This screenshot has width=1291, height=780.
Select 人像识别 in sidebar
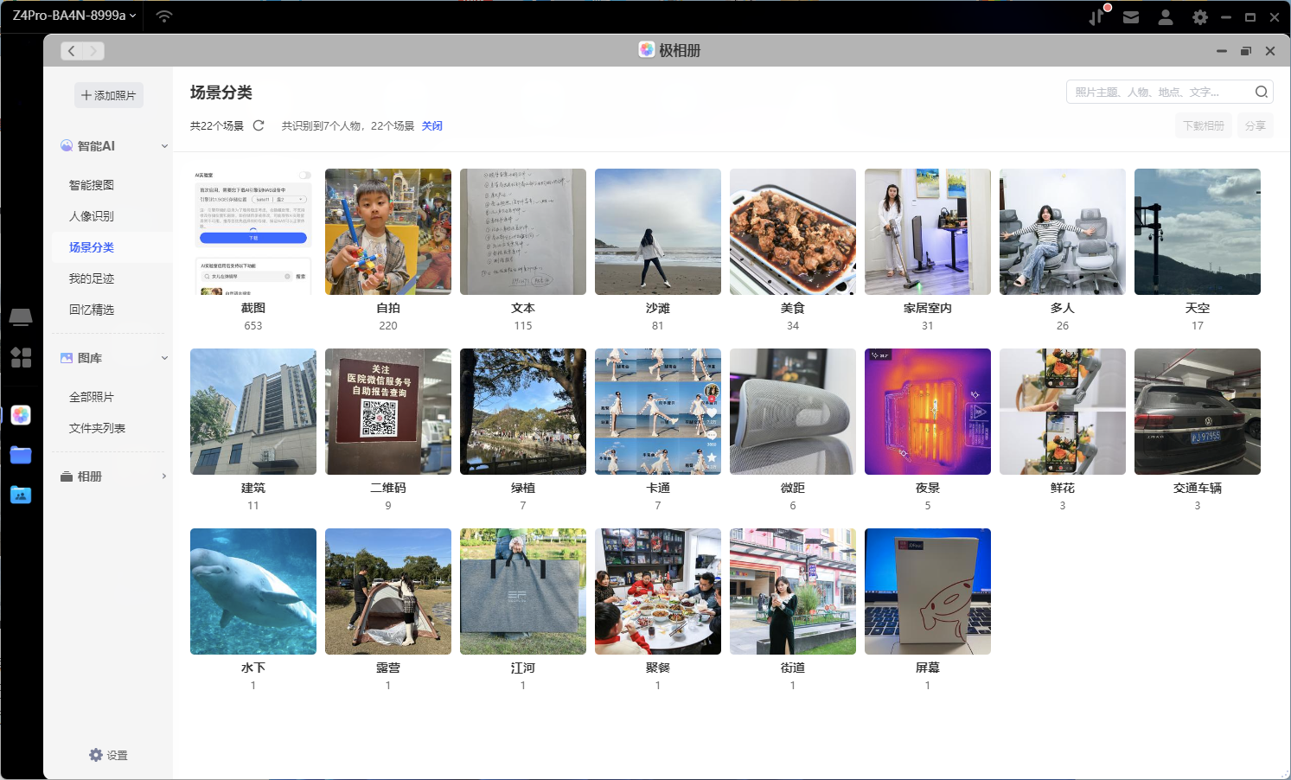92,216
